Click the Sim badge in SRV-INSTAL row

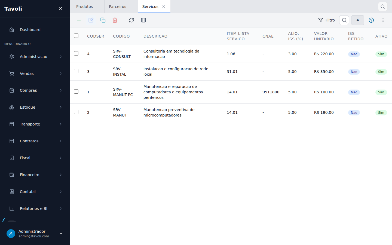pyautogui.click(x=381, y=72)
